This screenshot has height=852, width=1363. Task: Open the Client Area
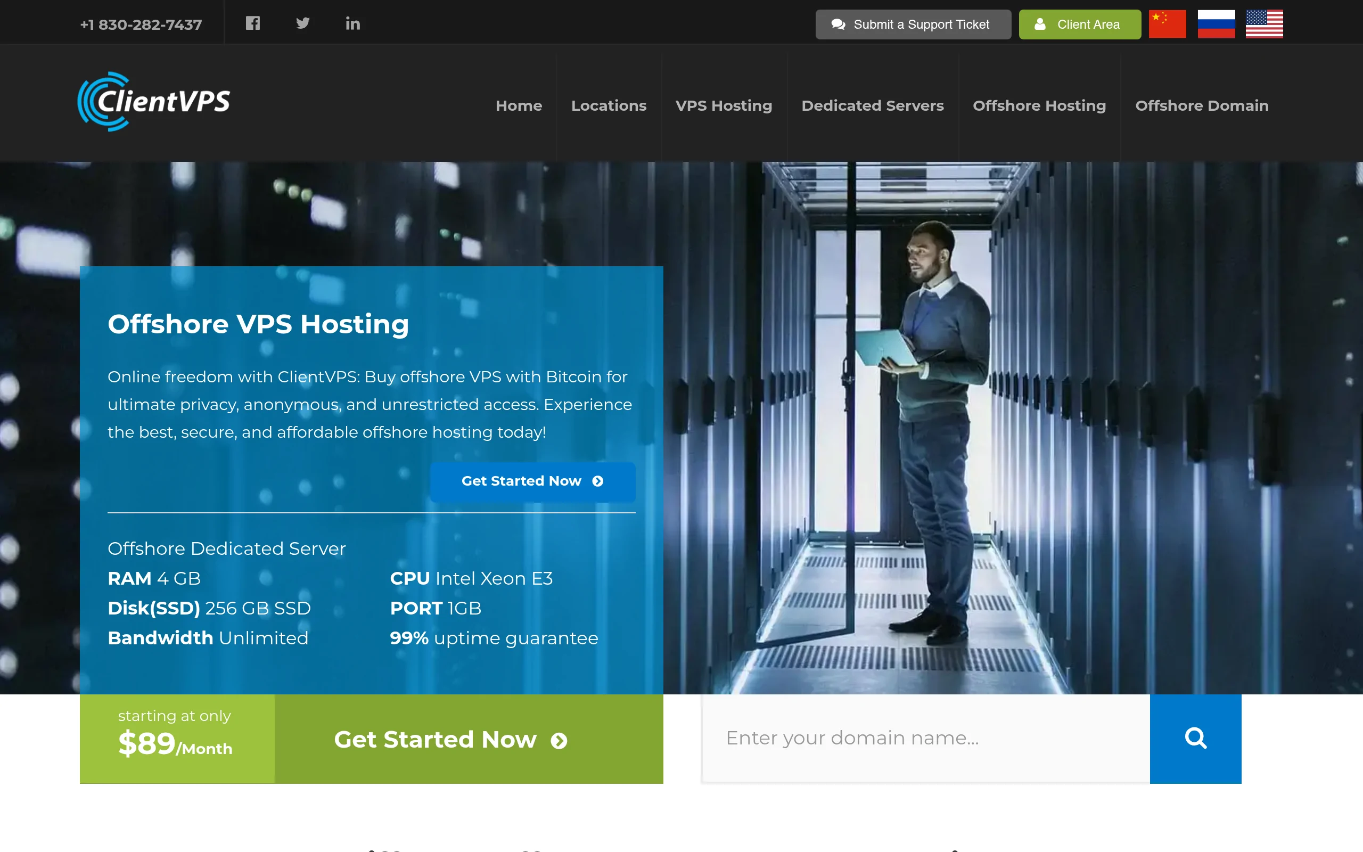pos(1080,24)
